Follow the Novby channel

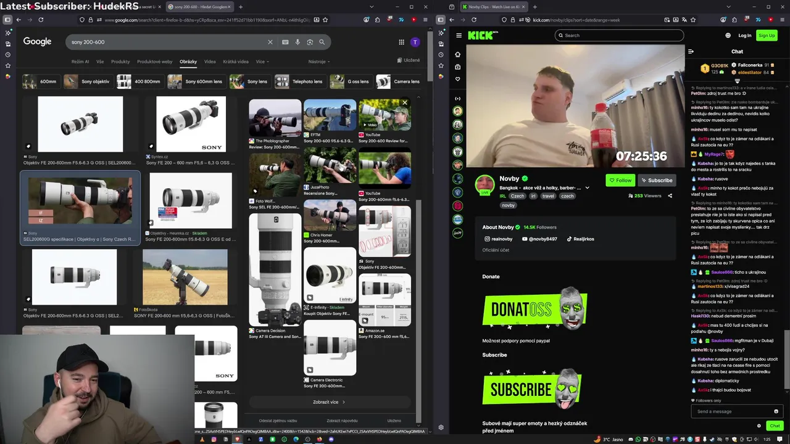click(620, 180)
